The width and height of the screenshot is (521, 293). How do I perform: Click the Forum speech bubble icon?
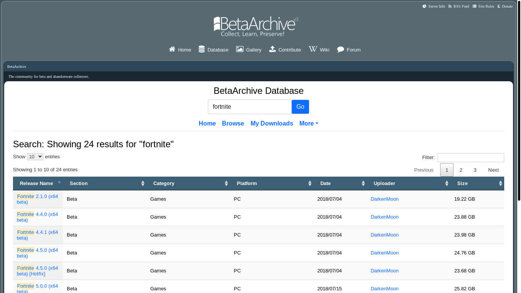point(341,50)
